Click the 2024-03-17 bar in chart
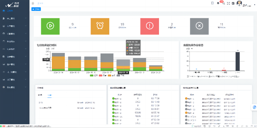This screenshot has height=128, width=257. [107, 62]
